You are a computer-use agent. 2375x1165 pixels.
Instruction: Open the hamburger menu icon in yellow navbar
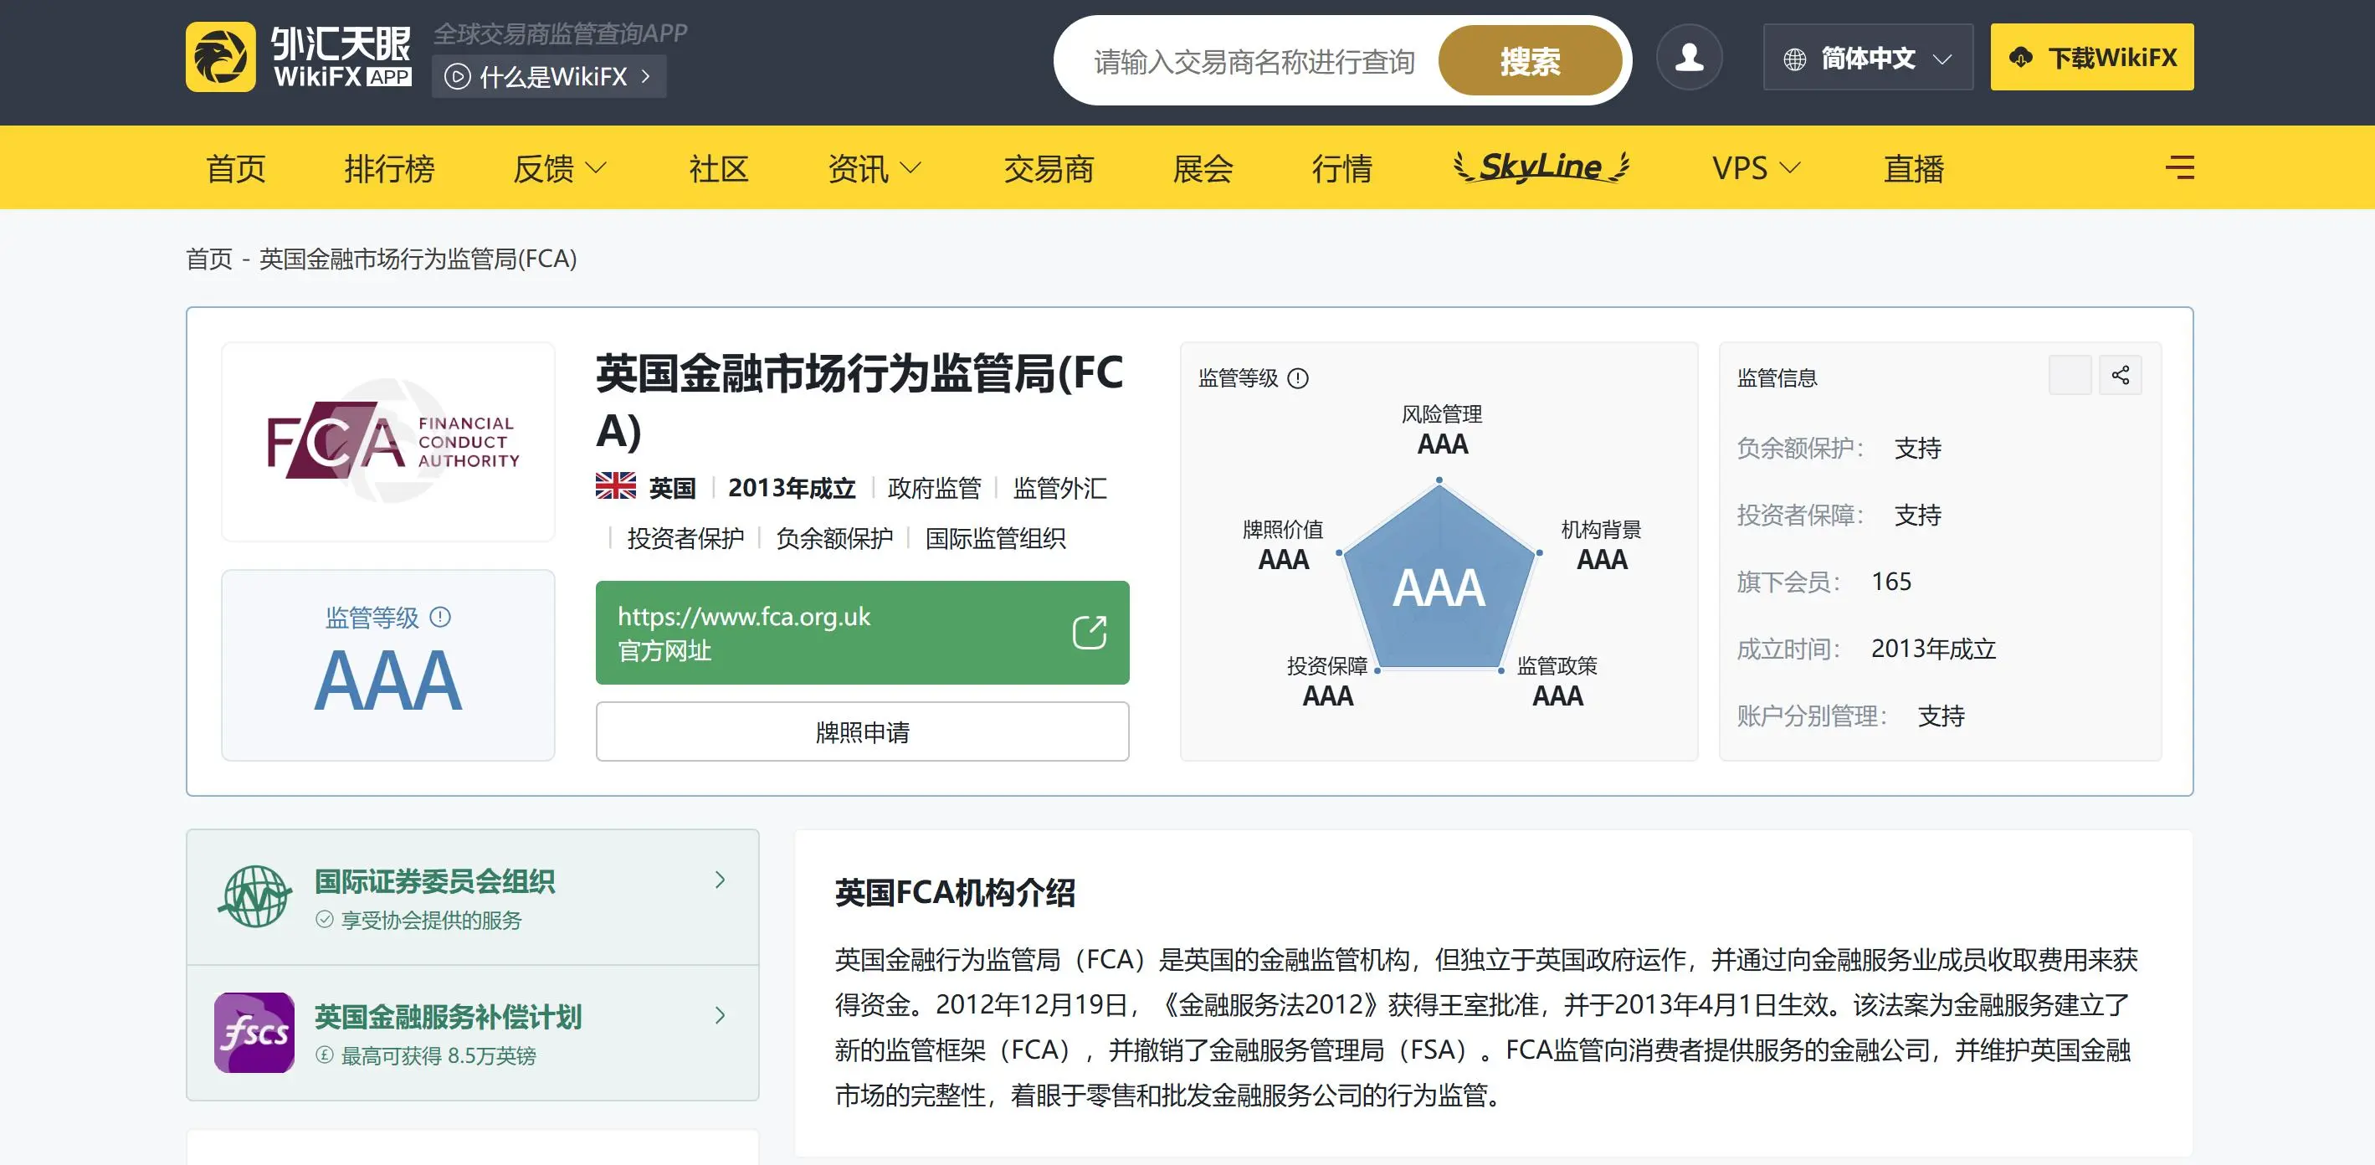(x=2179, y=168)
